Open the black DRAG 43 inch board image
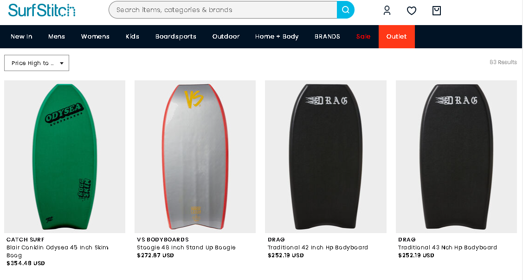This screenshot has width=523, height=280. pyautogui.click(x=456, y=156)
